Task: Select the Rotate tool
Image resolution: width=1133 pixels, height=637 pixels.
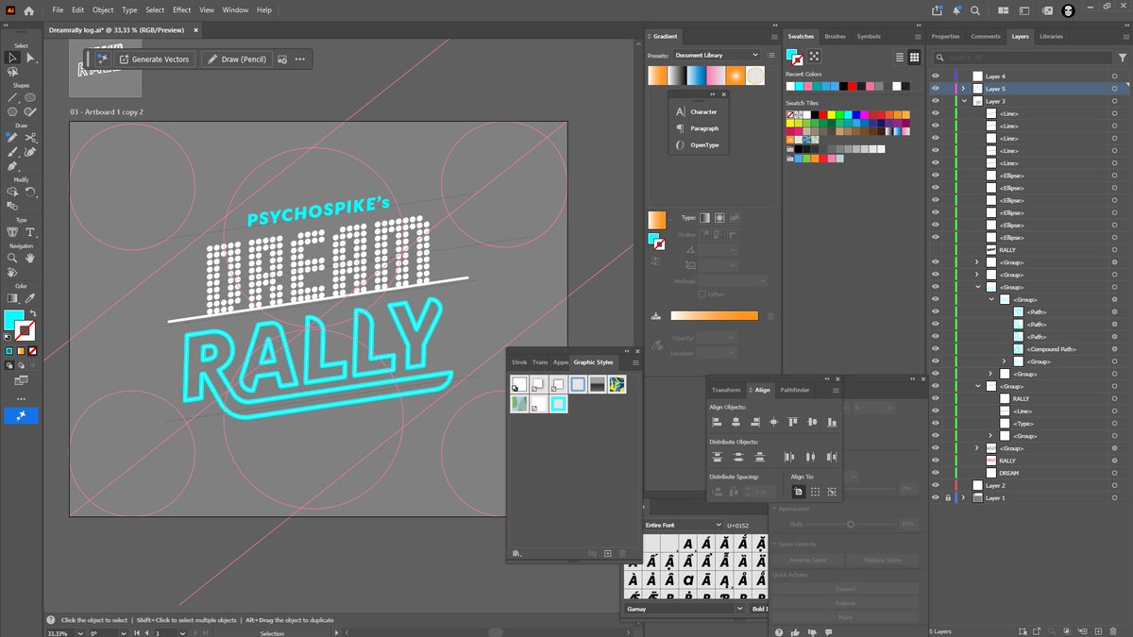Action: (x=30, y=192)
